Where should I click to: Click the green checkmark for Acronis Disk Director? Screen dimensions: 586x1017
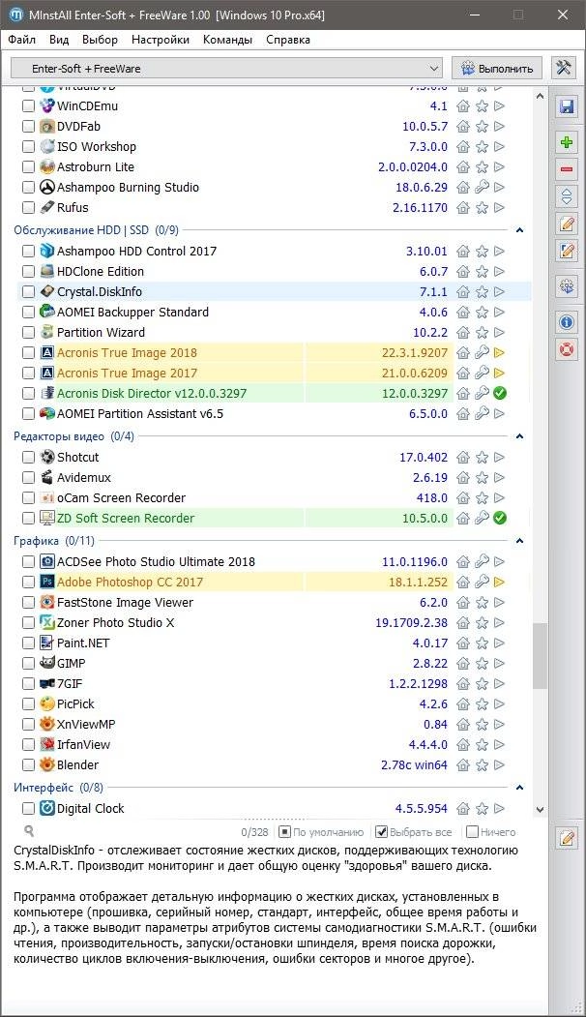click(x=499, y=393)
